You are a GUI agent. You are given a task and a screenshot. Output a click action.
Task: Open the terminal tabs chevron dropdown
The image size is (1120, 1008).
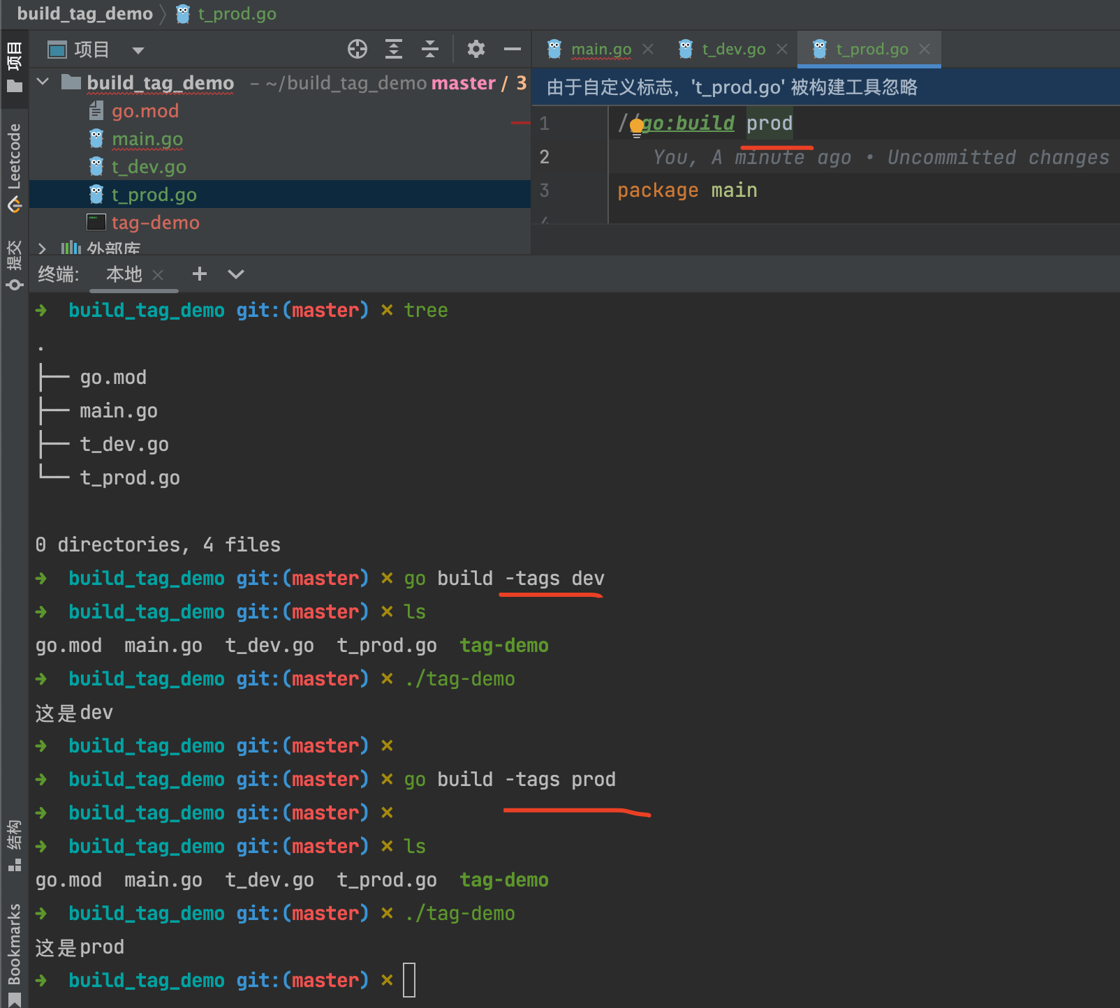point(236,274)
